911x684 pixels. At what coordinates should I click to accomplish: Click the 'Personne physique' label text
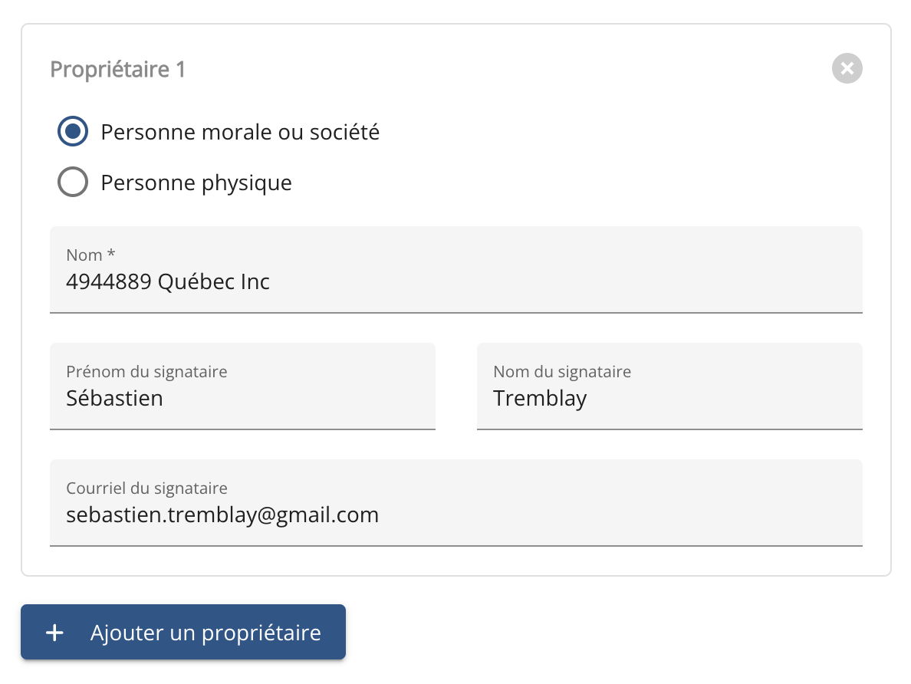(x=196, y=183)
